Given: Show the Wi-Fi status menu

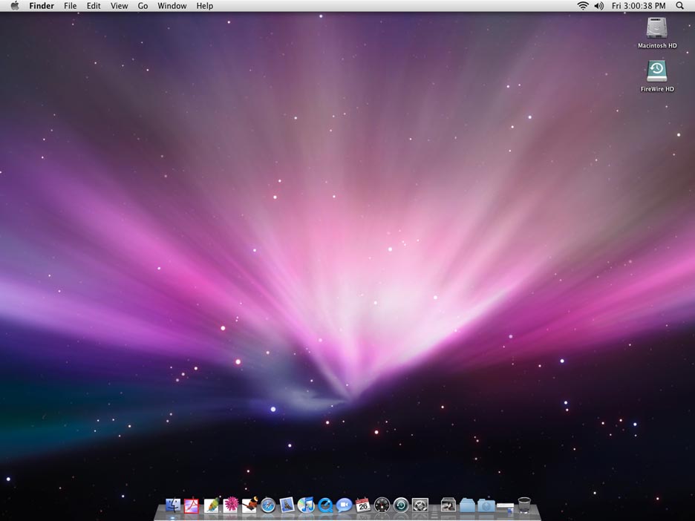Looking at the screenshot, I should [x=583, y=6].
